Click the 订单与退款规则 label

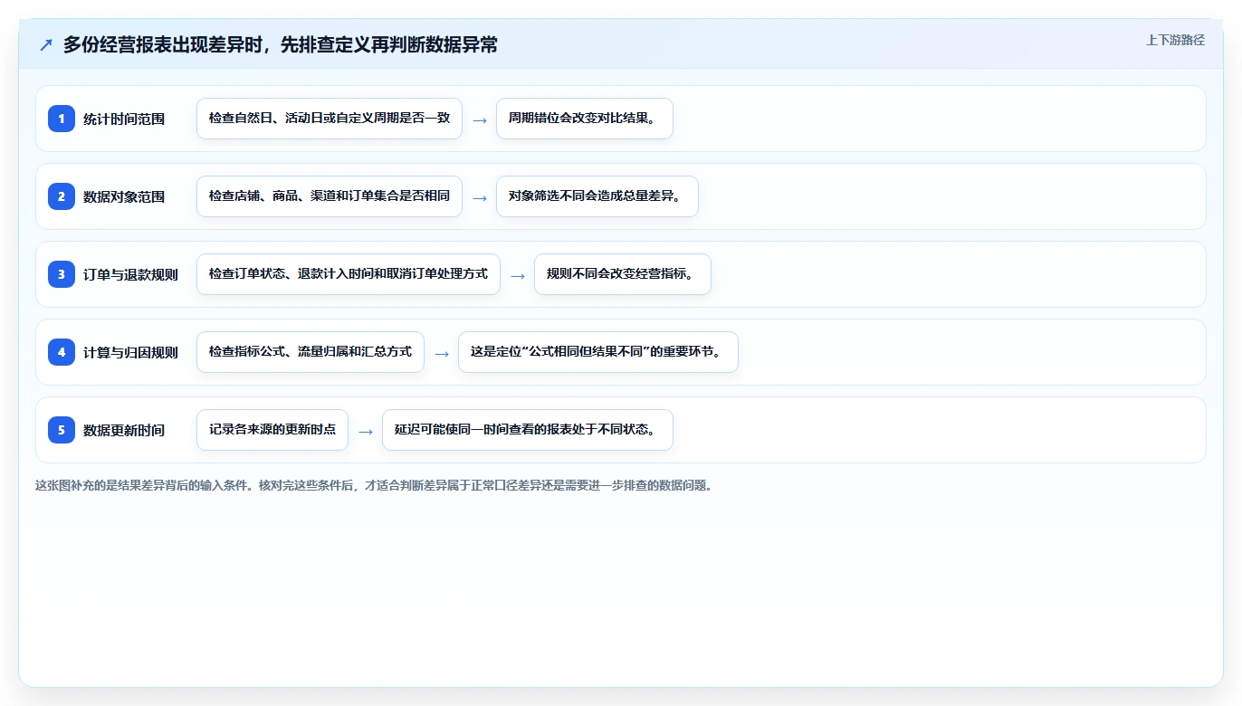tap(130, 274)
